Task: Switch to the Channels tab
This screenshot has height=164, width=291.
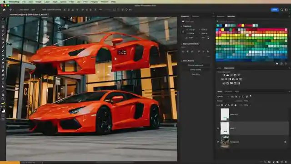Action: (x=228, y=92)
